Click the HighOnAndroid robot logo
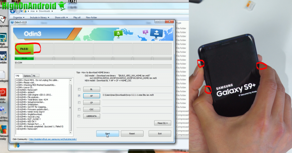292x153 pixels. click(x=62, y=6)
